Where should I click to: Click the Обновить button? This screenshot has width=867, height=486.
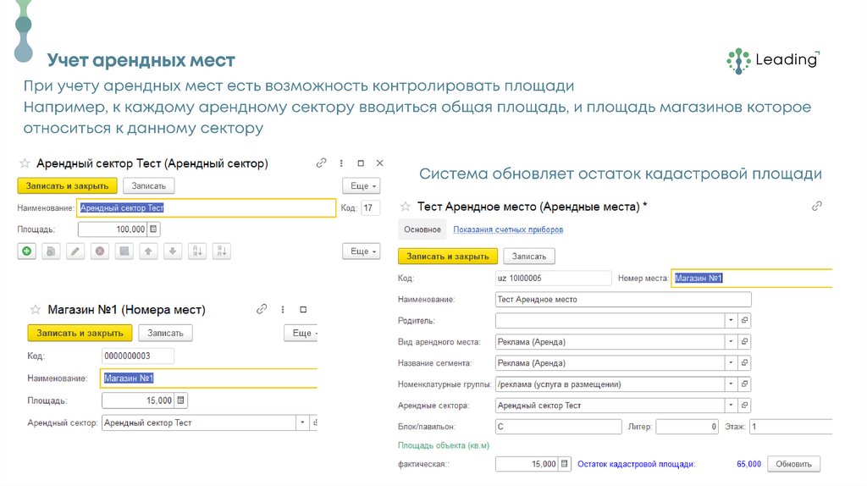(793, 464)
